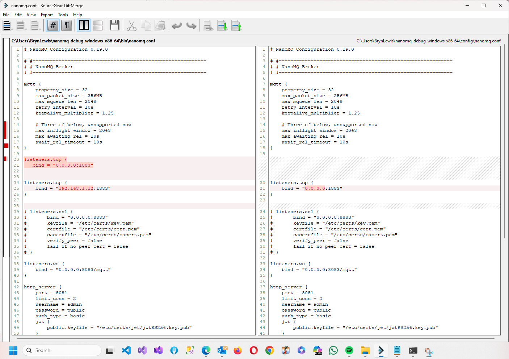Image resolution: width=509 pixels, height=359 pixels.
Task: Toggle the line numbers (#) button
Action: tap(53, 25)
